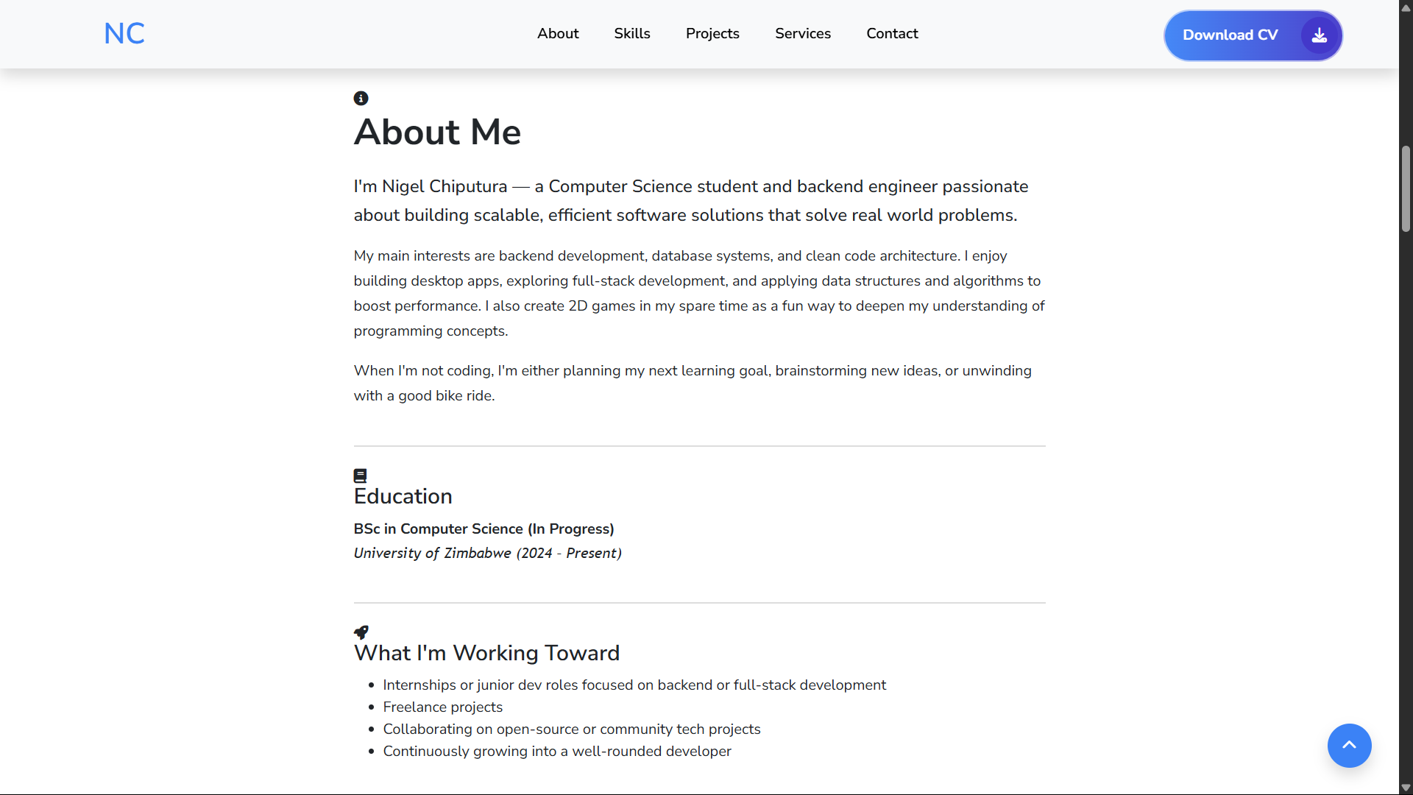Click the download arrow icon

tap(1320, 35)
